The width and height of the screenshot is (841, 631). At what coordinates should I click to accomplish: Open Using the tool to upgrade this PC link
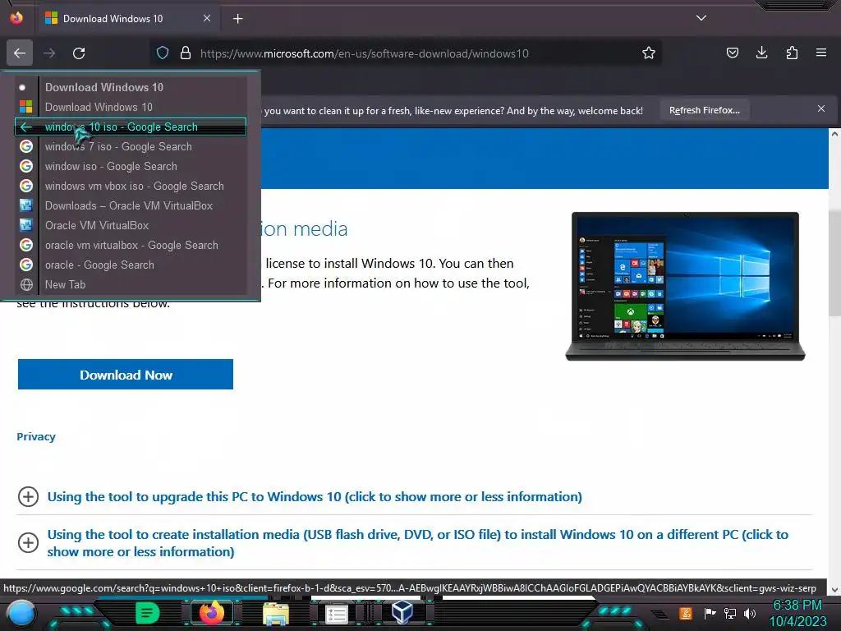pos(315,497)
